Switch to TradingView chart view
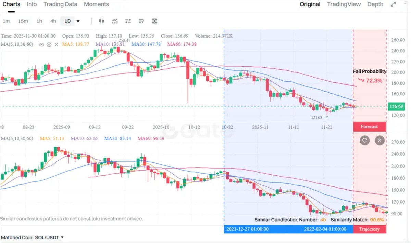Viewport: 411px width, 243px height. [x=344, y=4]
